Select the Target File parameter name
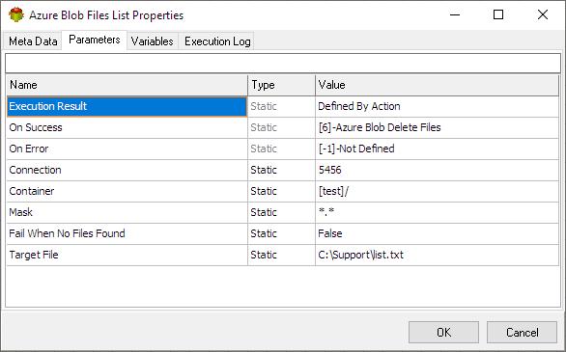The image size is (566, 352). click(x=127, y=255)
